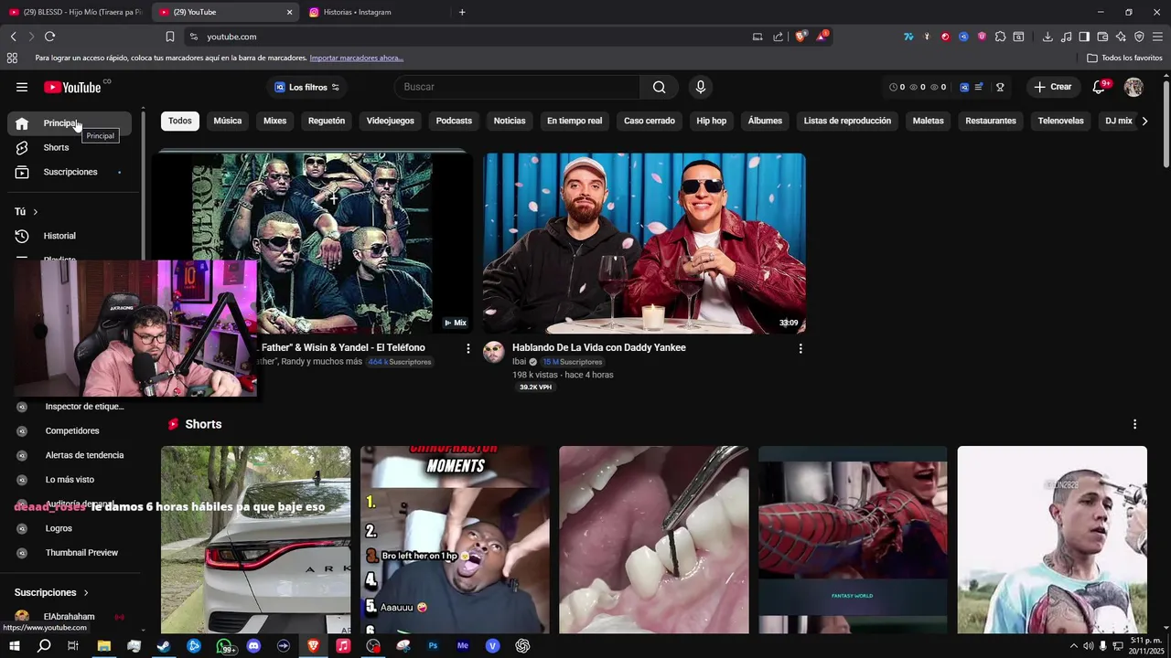Open the notifications bell
Viewport: 1171px width, 658px height.
point(1099,87)
